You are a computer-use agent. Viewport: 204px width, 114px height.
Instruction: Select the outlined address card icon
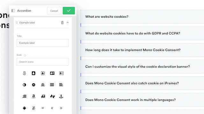coord(62,73)
